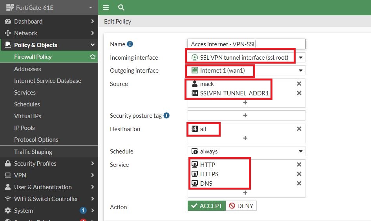Open the Schedule dropdown set to always
371x221 pixels.
[301, 151]
